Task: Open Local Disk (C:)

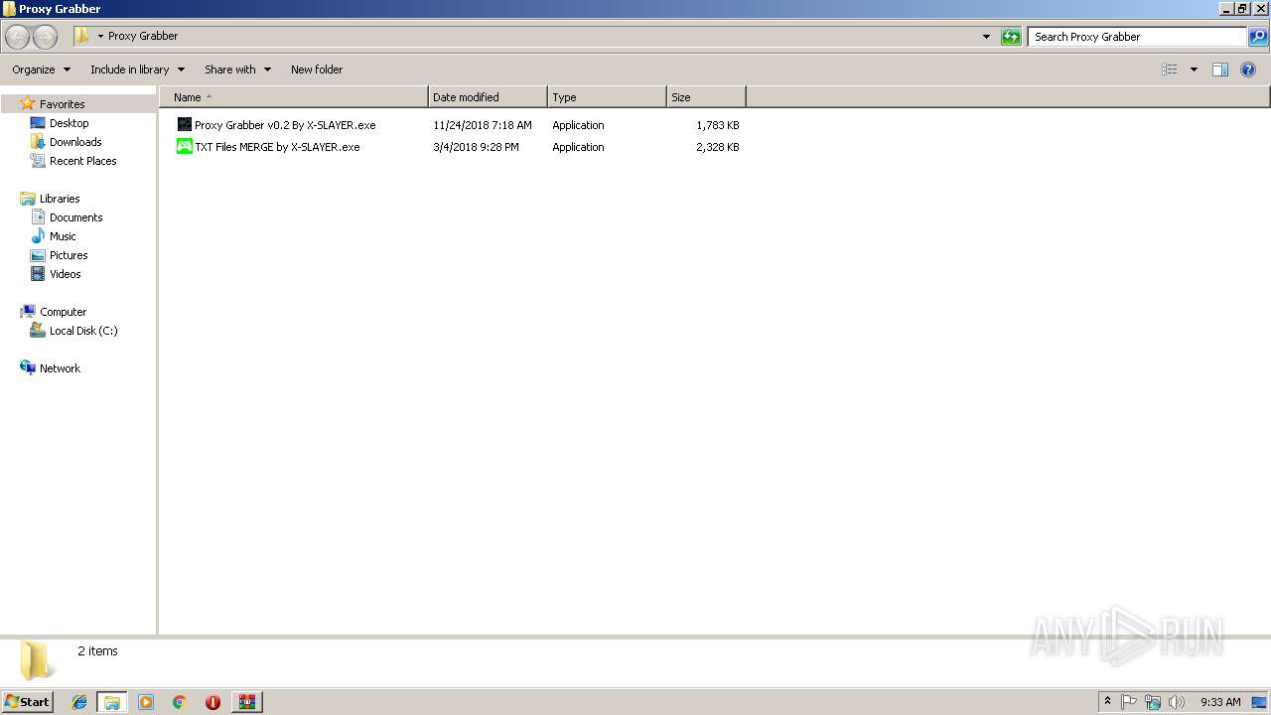Action: (83, 331)
